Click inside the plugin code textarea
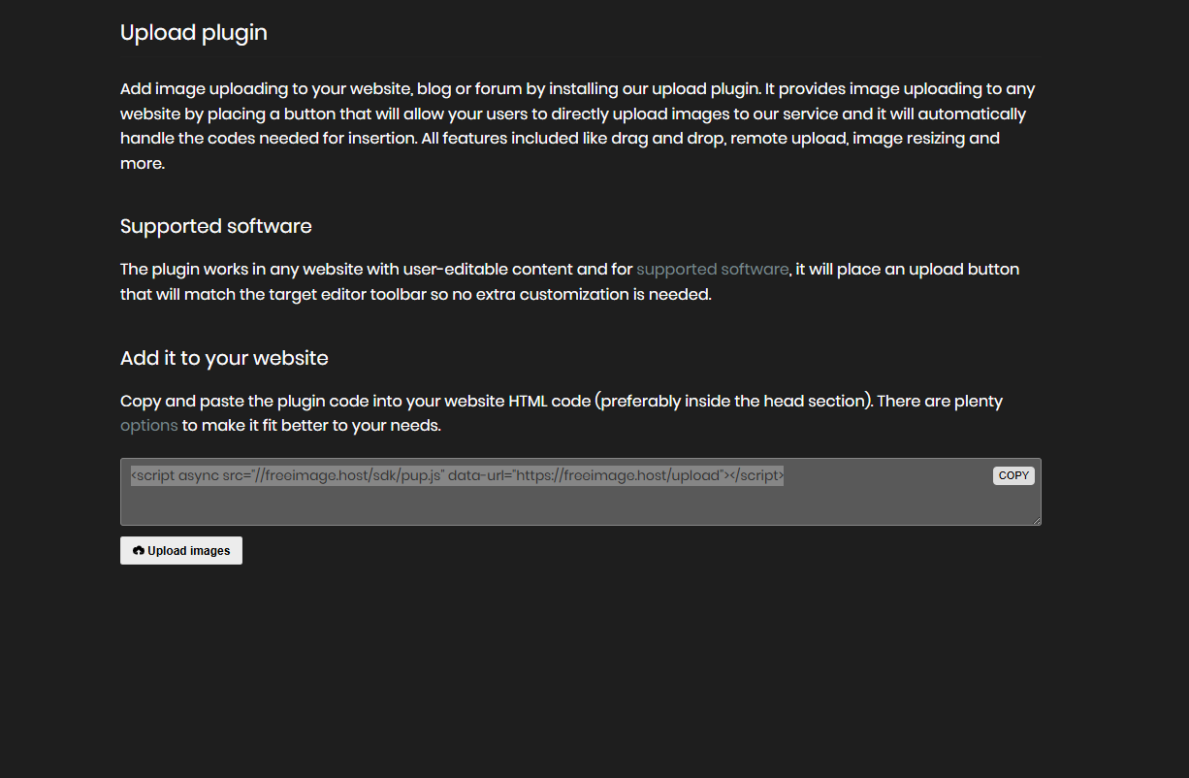Screen dimensions: 1189x778 tap(580, 492)
